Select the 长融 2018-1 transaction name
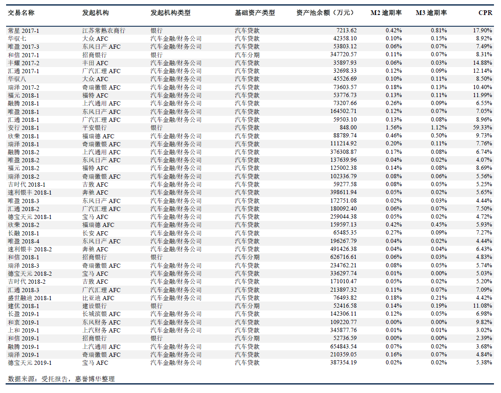Viewport: 501px width, 393px height. click(23, 233)
